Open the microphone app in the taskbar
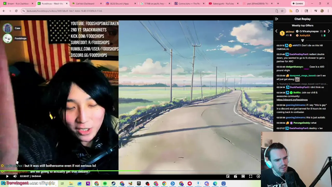This screenshot has width=332, height=187. (198, 184)
